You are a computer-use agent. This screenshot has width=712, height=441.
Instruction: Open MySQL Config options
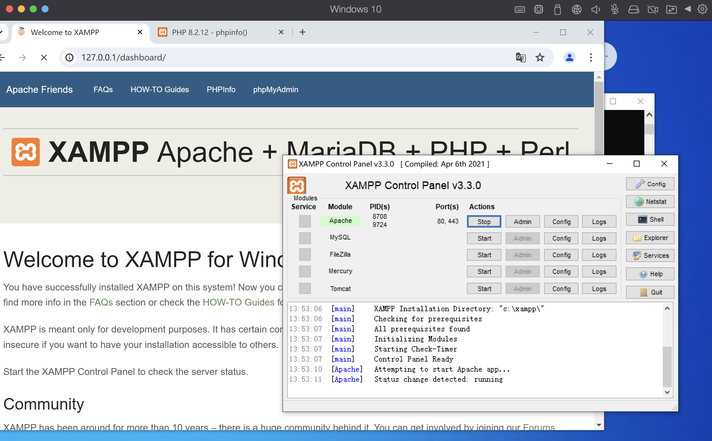pyautogui.click(x=561, y=238)
